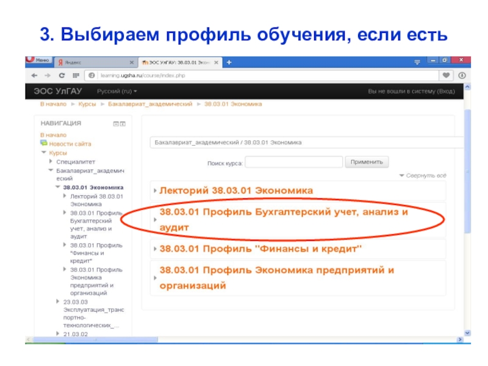Click the heart bookmark icon
Screen dimensions: 488x366
(x=447, y=75)
